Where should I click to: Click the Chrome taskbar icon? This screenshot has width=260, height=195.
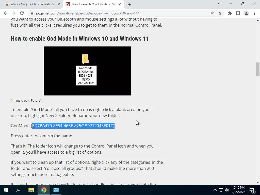44,190
